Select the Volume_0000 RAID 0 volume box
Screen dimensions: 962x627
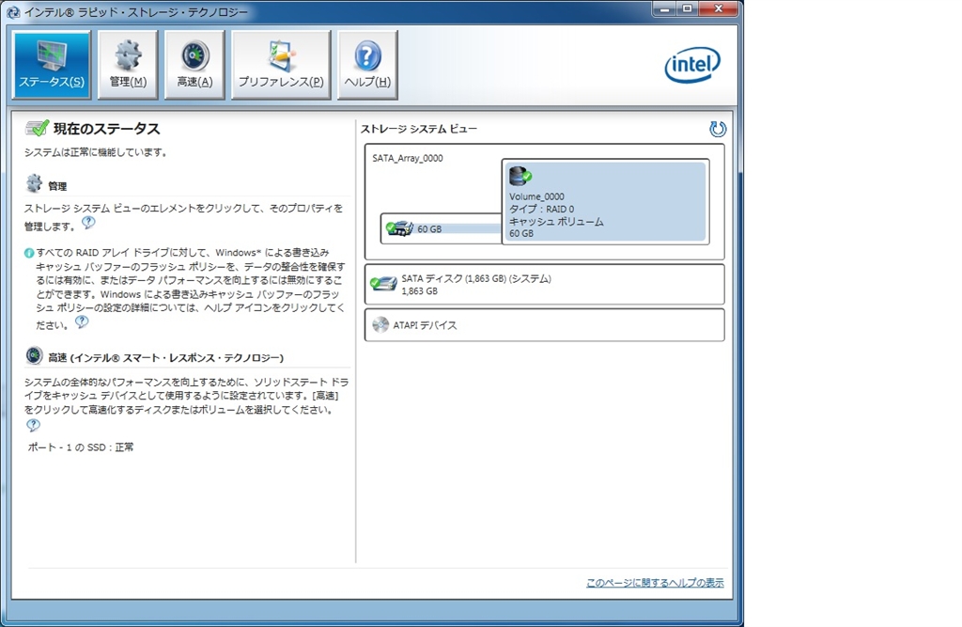pyautogui.click(x=606, y=201)
